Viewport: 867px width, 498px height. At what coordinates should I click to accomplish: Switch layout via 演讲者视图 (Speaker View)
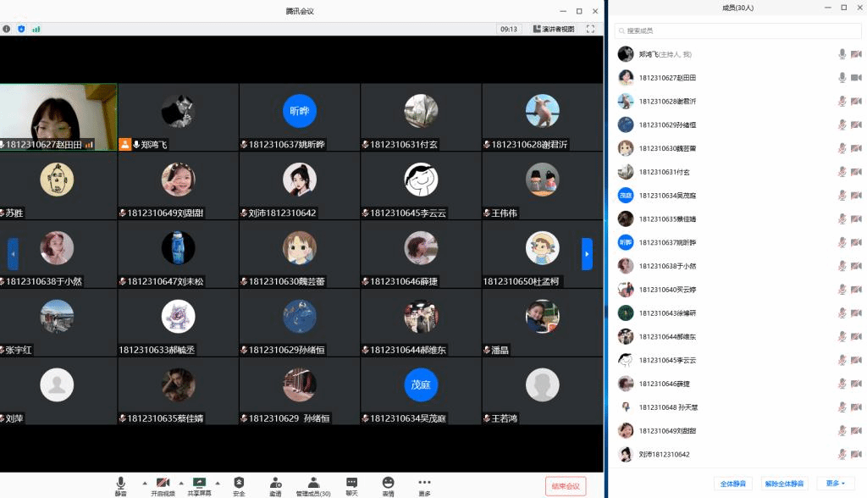pyautogui.click(x=554, y=29)
